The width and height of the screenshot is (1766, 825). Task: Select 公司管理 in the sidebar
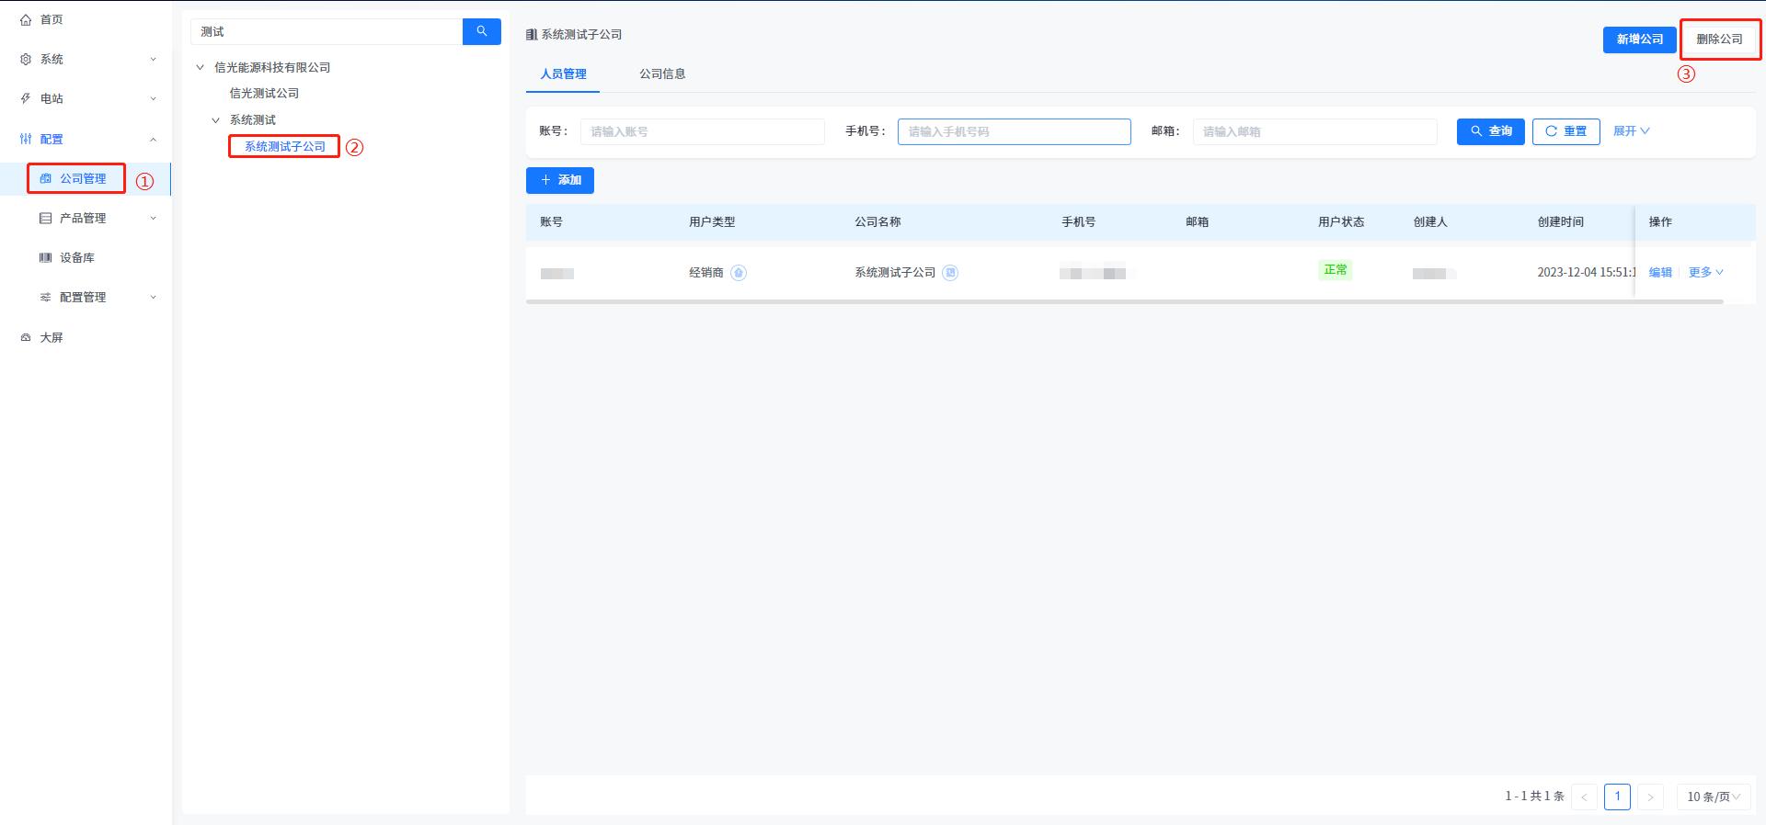(x=83, y=178)
